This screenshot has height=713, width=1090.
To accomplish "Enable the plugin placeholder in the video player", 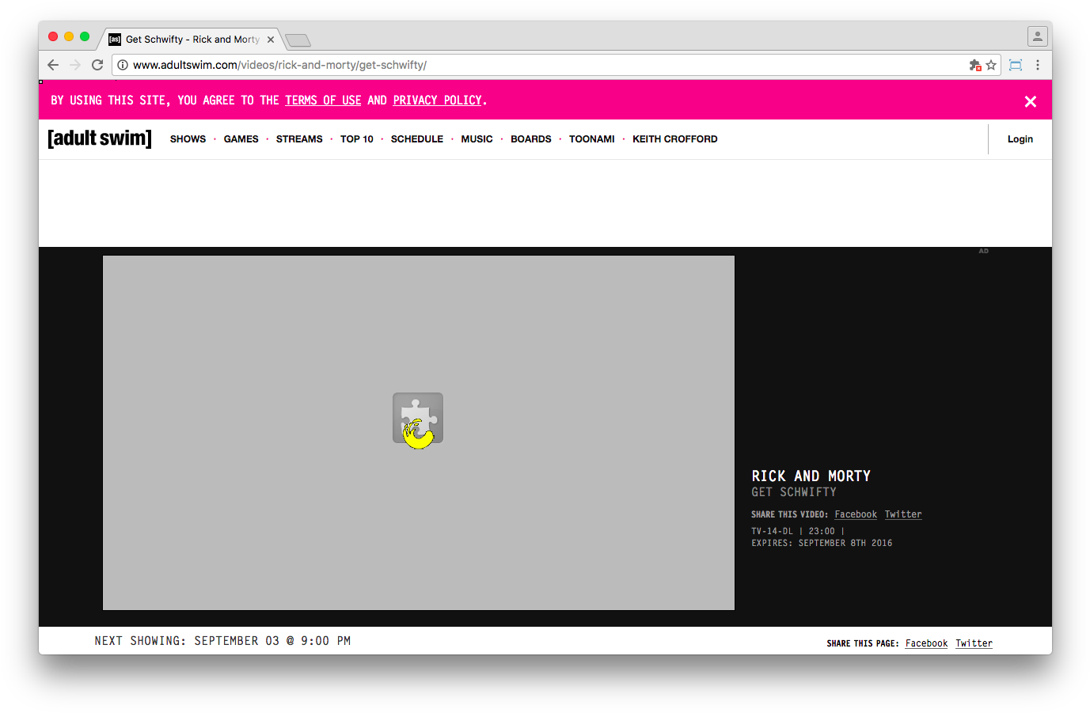I will (418, 419).
